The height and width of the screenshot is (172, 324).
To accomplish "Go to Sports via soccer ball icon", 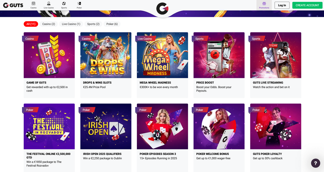I will [x=64, y=4].
